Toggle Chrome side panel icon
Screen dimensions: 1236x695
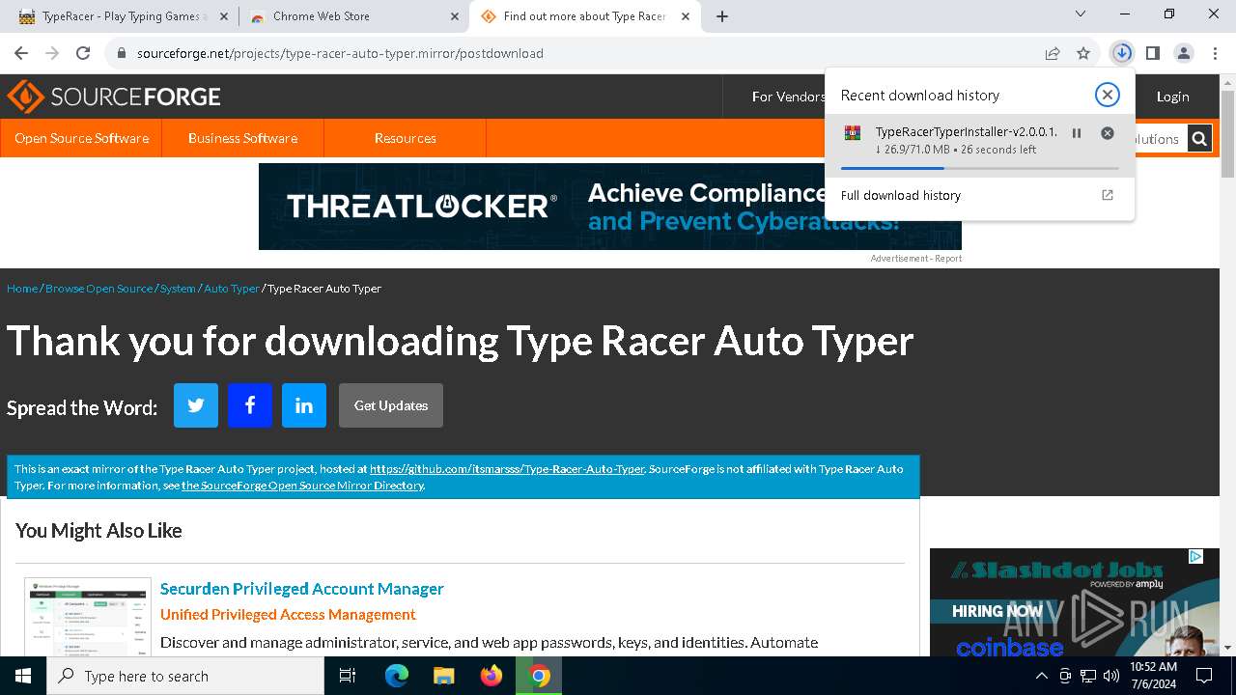1153,53
